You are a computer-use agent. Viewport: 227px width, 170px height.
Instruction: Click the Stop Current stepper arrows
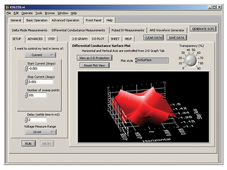click(26, 82)
